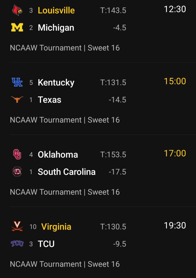Click the South Carolina team name
This screenshot has height=278, width=196.
(67, 172)
